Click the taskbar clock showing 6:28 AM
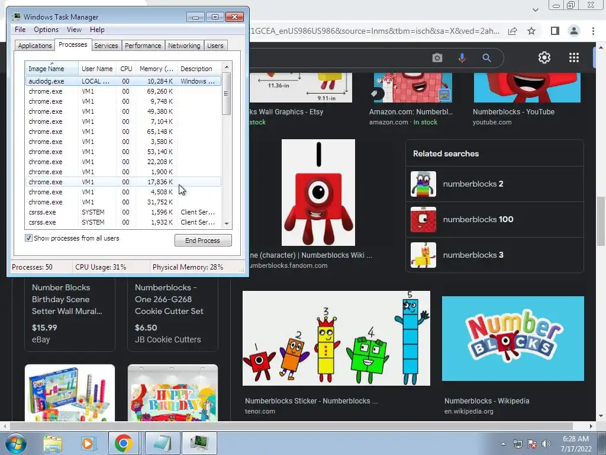 click(x=576, y=444)
